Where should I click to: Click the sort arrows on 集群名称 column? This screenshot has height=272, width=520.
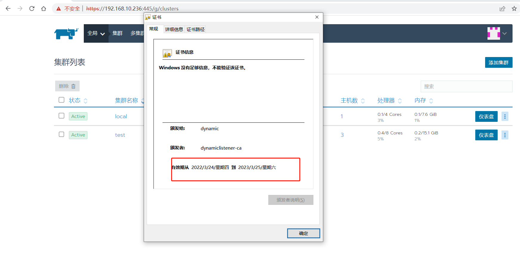142,100
